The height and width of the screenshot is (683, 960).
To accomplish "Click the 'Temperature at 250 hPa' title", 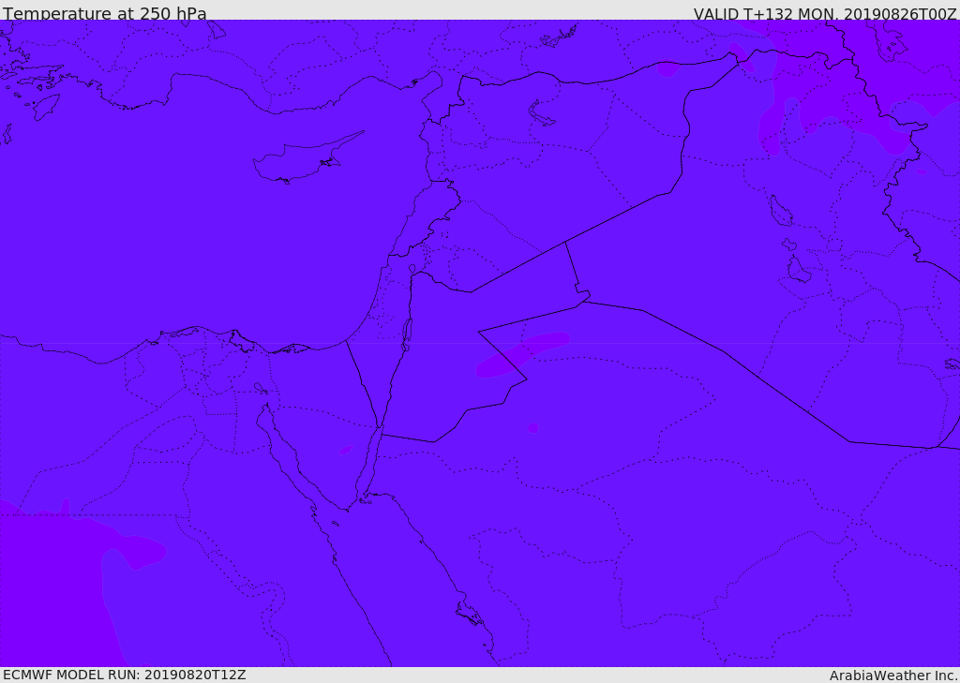I will point(105,13).
